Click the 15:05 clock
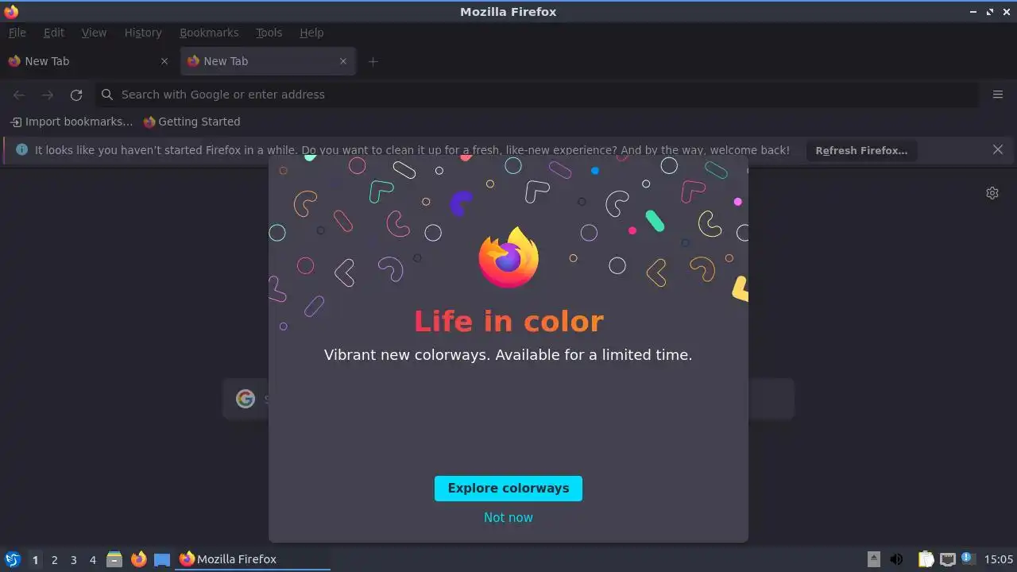 [999, 559]
